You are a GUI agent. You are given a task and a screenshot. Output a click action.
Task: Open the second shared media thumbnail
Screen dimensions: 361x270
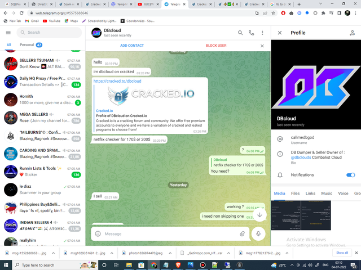click(x=316, y=215)
